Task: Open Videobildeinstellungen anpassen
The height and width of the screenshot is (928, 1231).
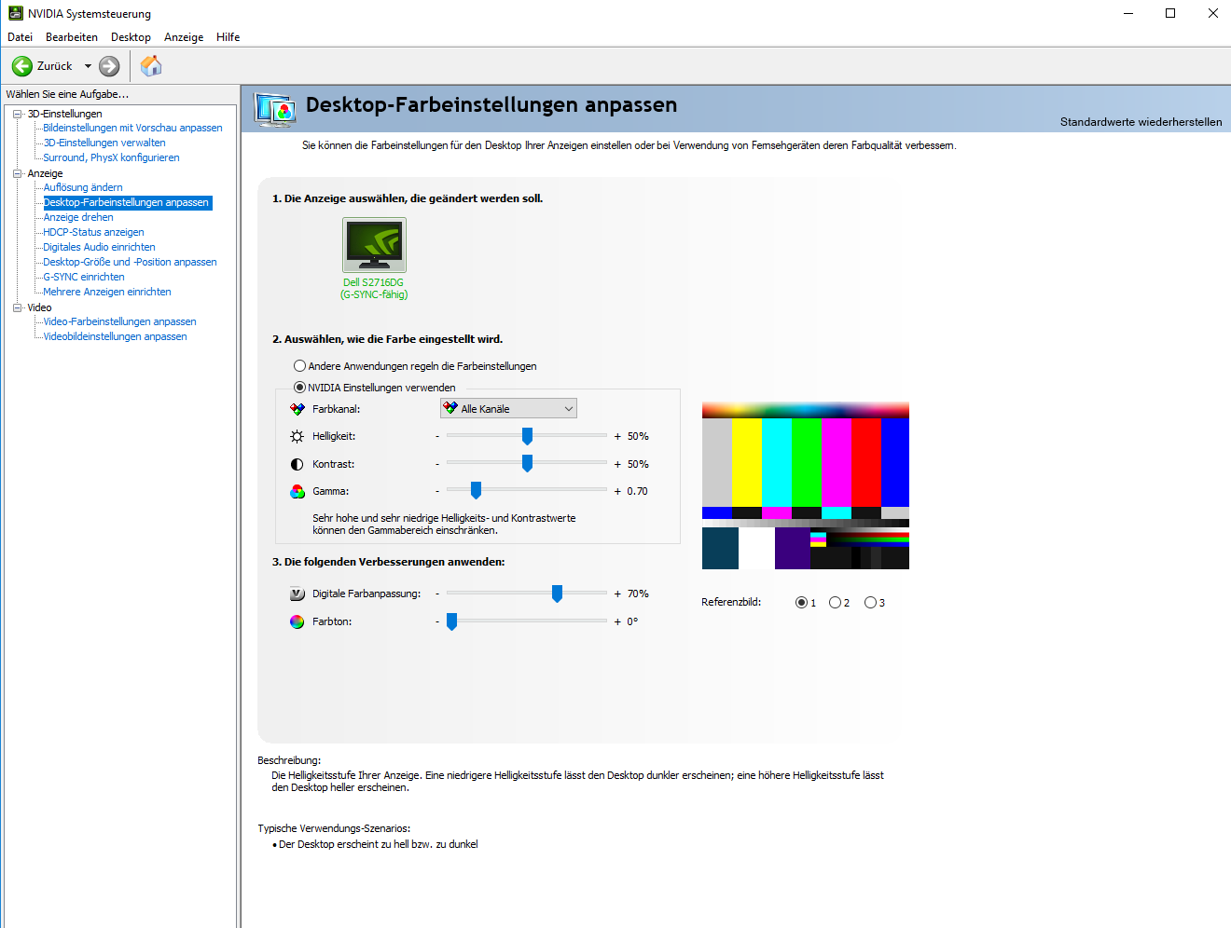Action: (115, 336)
